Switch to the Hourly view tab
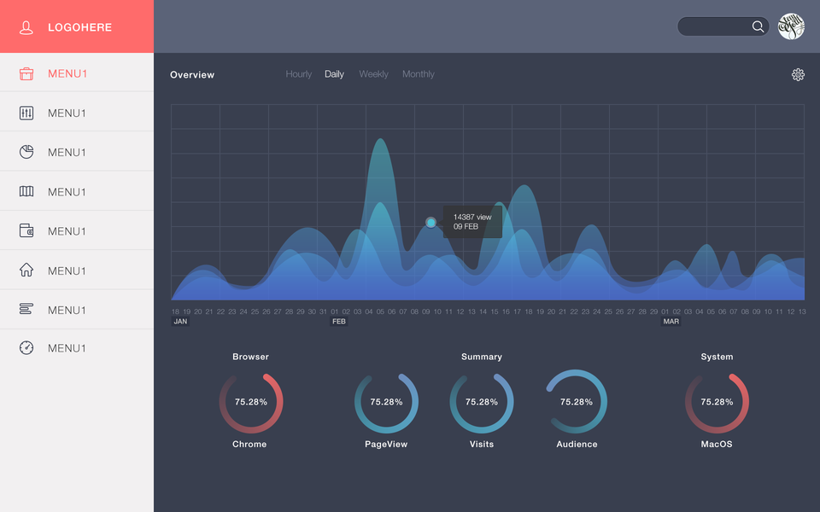The image size is (820, 512). (299, 74)
